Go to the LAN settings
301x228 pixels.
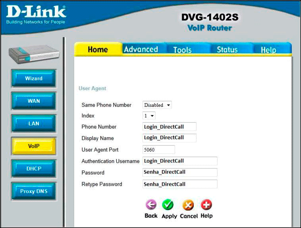34,123
